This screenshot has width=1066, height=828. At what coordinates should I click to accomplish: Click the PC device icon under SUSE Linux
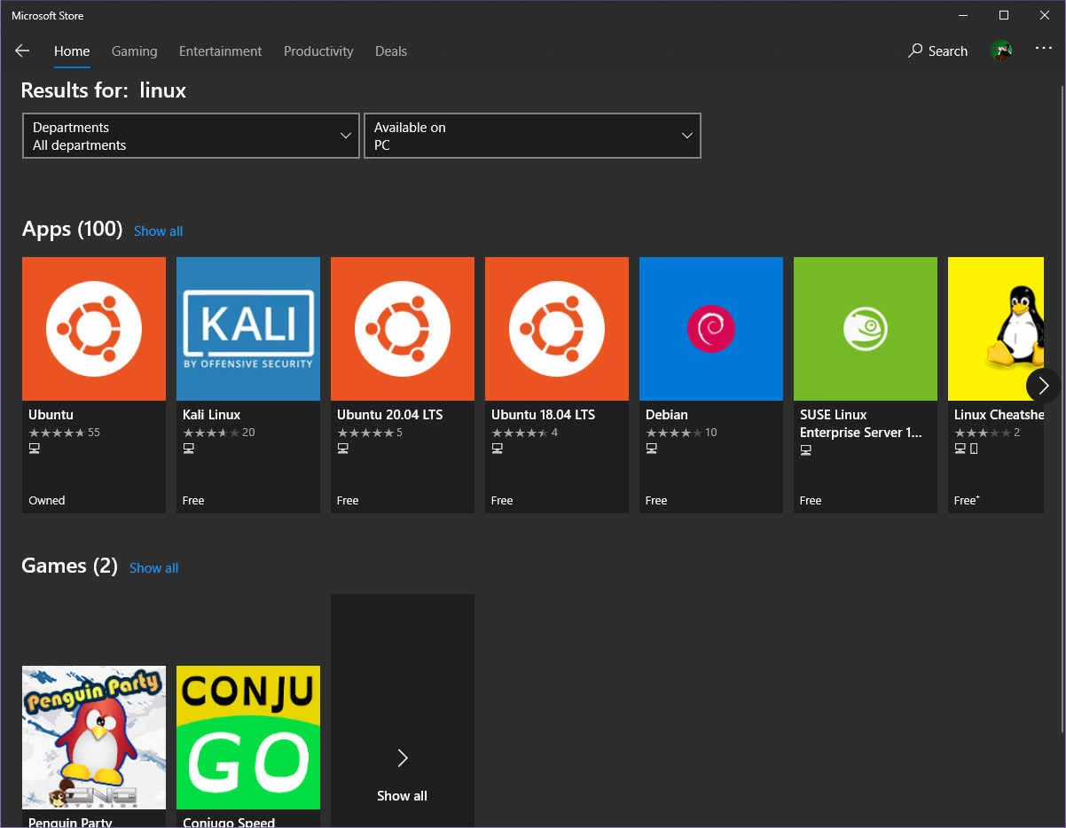806,449
